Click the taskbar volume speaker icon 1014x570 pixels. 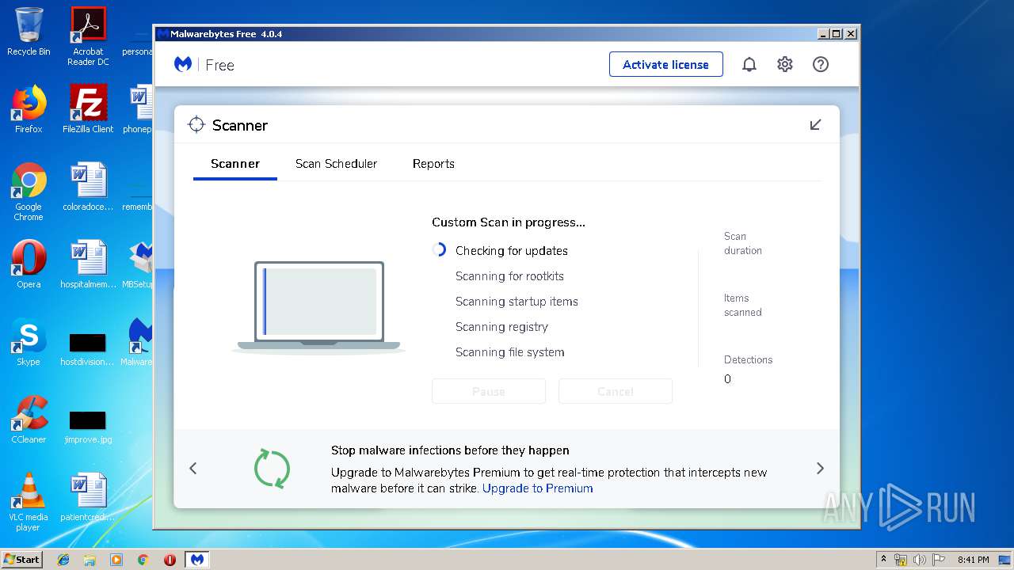click(920, 559)
